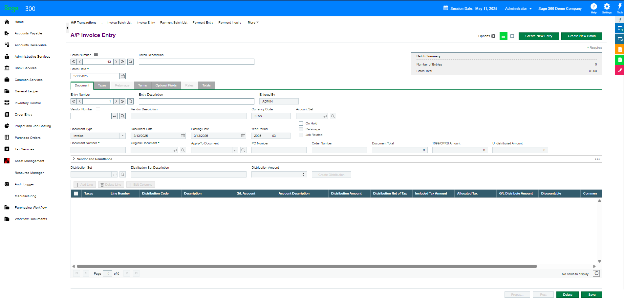Switch to the Terms tab
Screen dimensions: 624x298
point(142,85)
